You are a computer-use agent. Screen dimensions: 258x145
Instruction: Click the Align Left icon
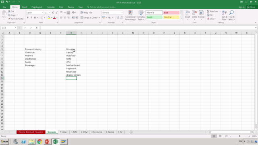coord(61,18)
